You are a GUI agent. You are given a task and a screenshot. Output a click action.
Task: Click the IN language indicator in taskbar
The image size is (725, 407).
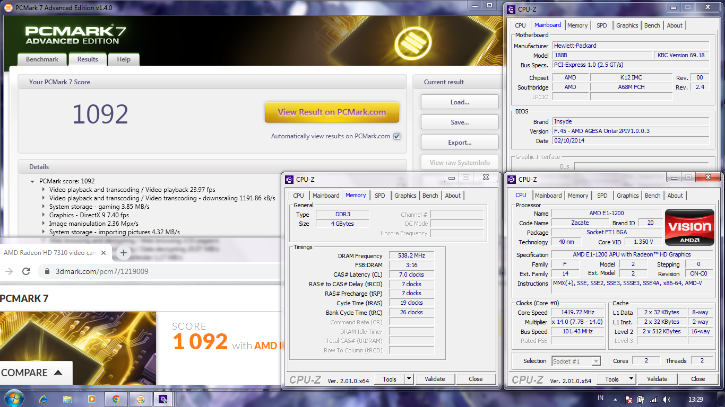tap(600, 398)
